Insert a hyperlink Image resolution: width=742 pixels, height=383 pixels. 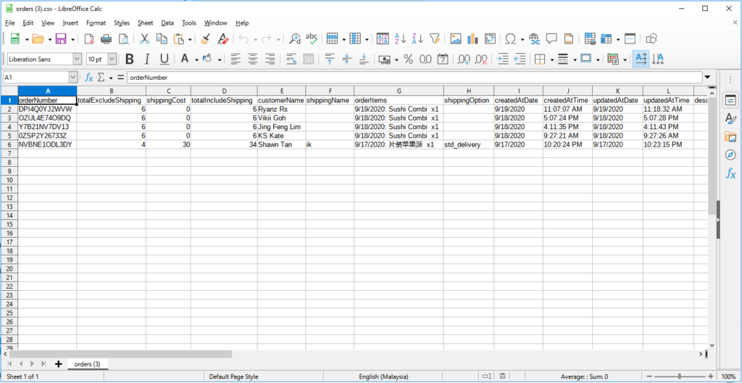[x=534, y=39]
